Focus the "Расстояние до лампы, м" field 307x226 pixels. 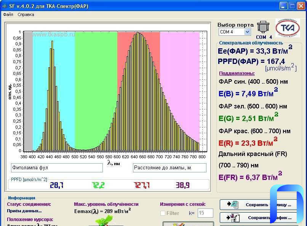coord(169,168)
